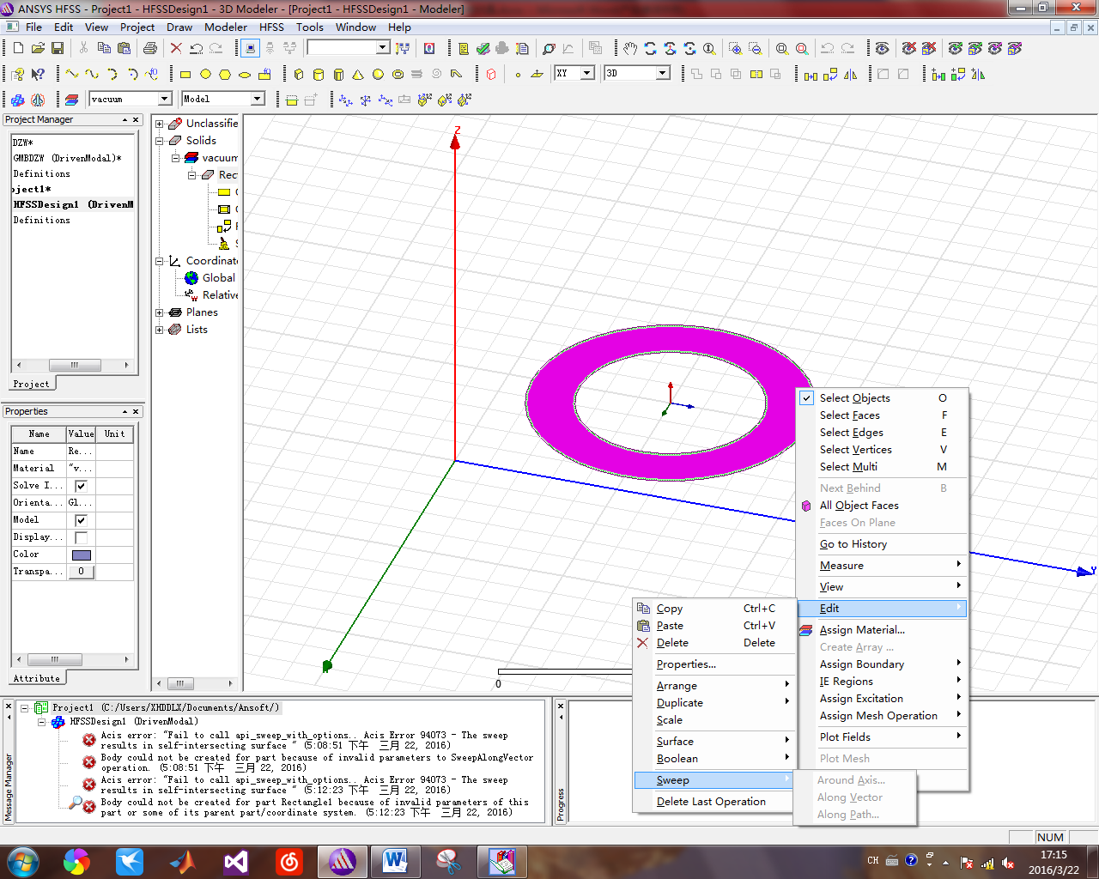
Task: Switch to the Attribute tab
Action: 37,678
